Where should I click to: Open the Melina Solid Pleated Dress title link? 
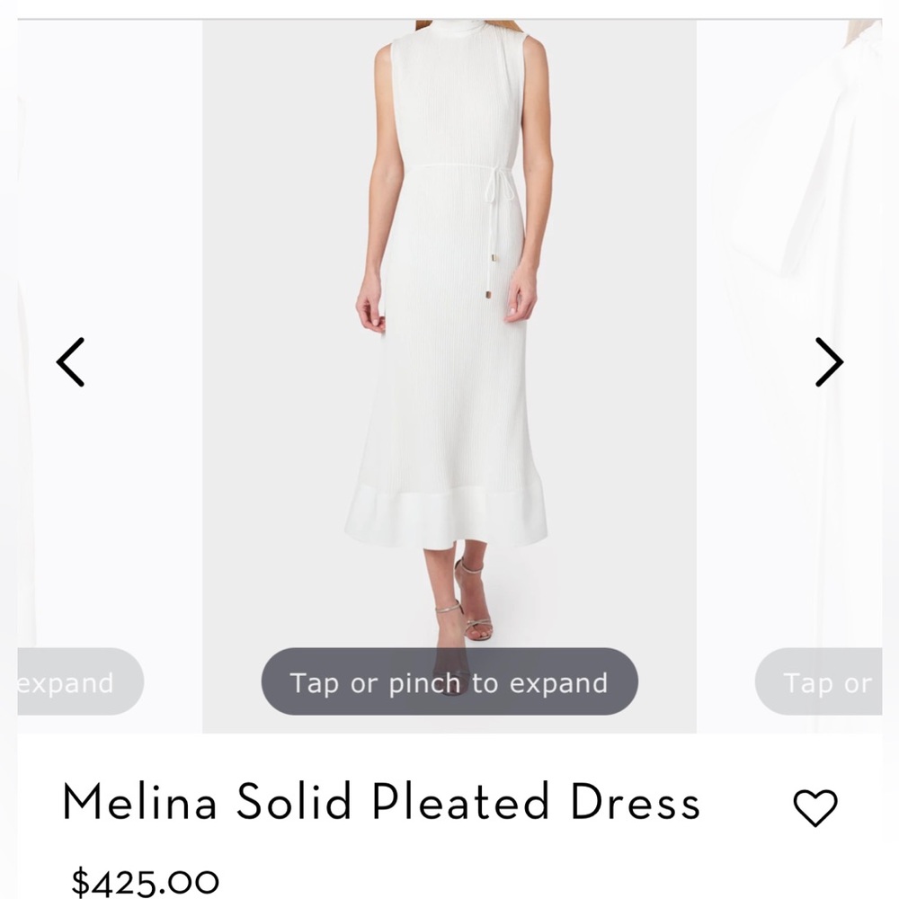tap(381, 805)
